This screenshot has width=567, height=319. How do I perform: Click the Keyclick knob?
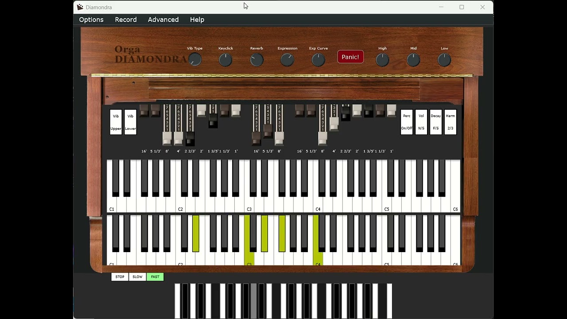point(225,59)
